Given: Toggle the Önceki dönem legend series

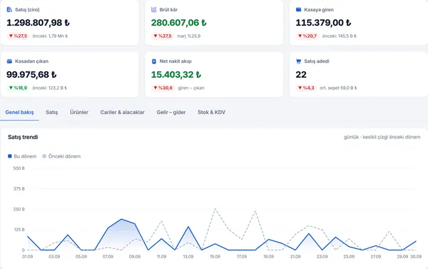Looking at the screenshot, I should (61, 156).
